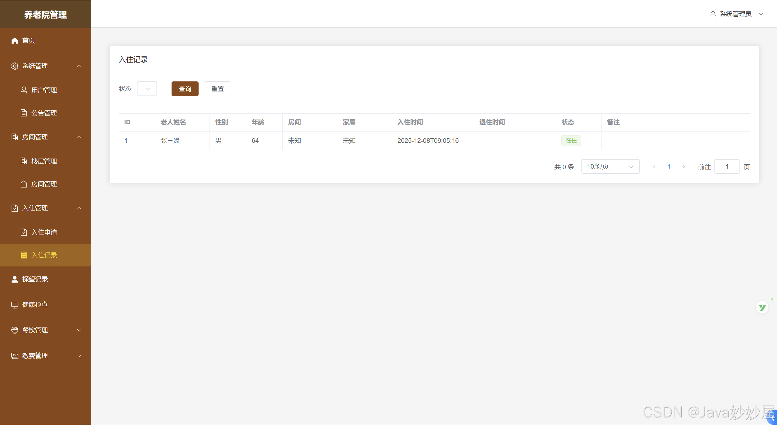
Task: Click the document icon next to 公告管理
Action: tap(24, 113)
